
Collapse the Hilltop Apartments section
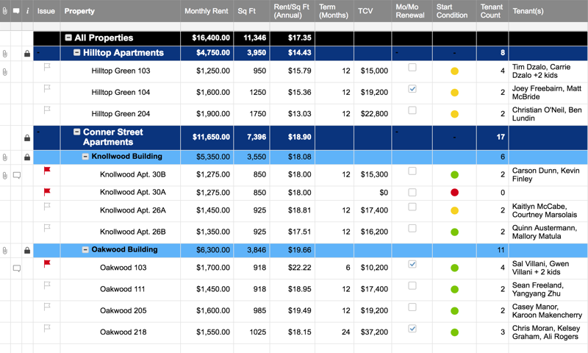[x=77, y=53]
